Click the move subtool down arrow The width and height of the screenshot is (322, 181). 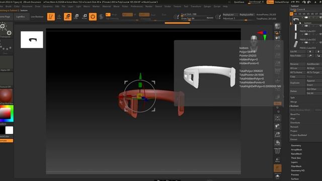[x=318, y=51]
